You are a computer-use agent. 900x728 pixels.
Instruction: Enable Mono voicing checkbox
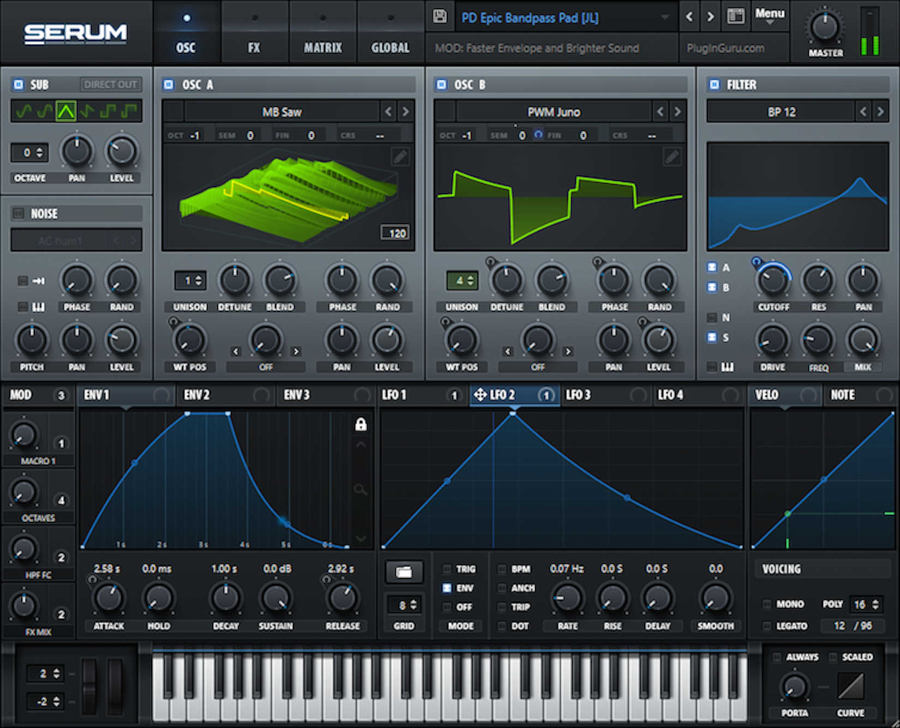click(x=767, y=604)
